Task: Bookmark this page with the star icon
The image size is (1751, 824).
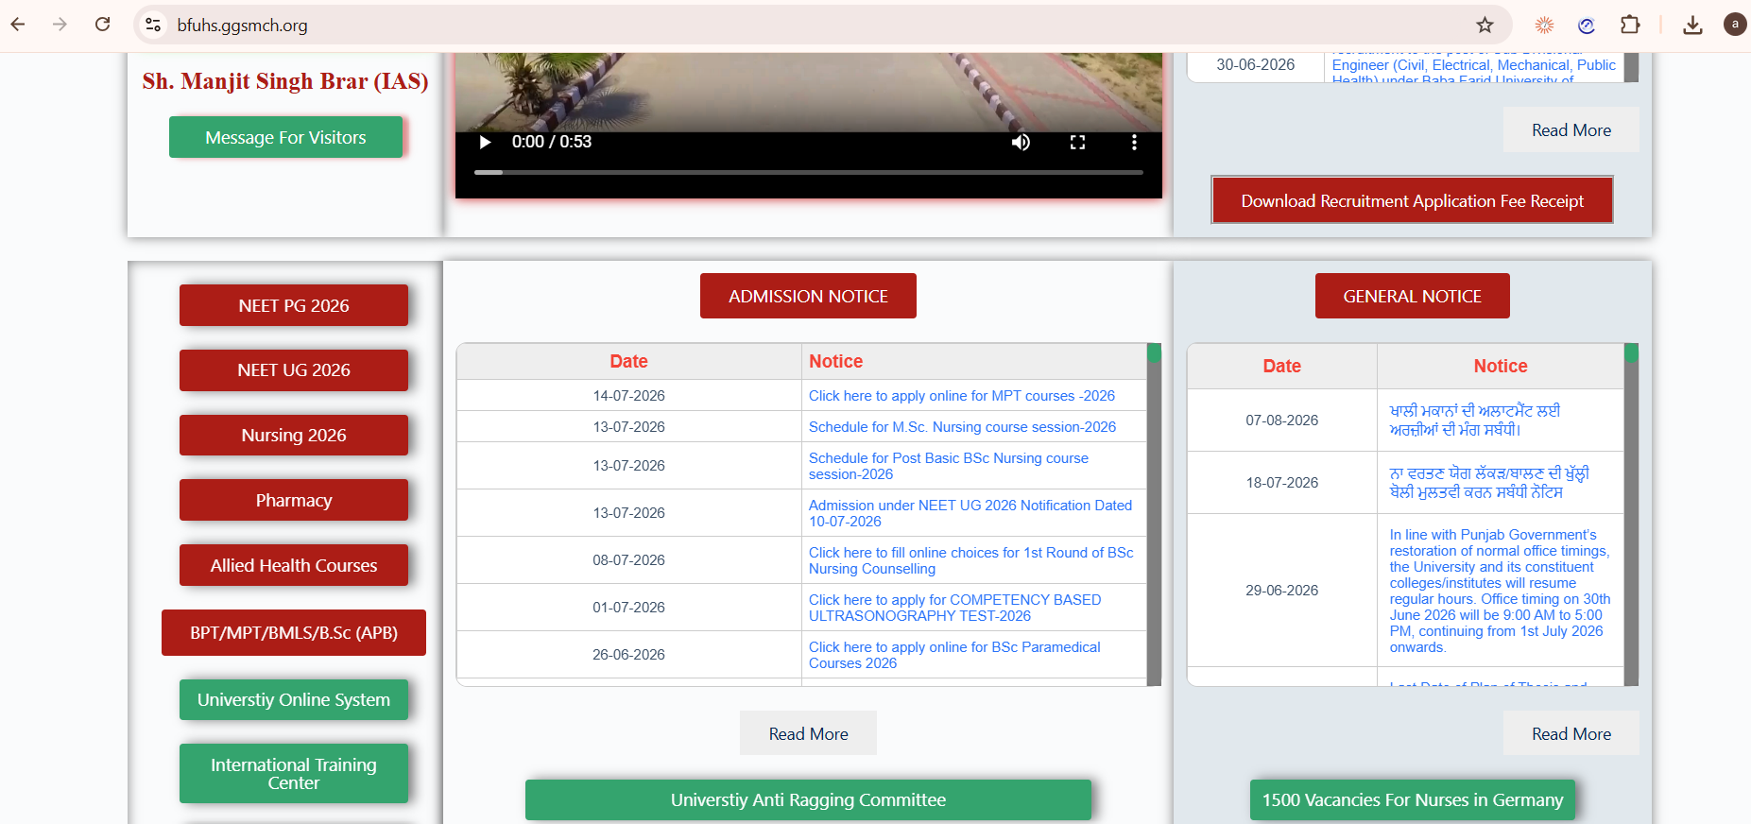Action: tap(1485, 25)
